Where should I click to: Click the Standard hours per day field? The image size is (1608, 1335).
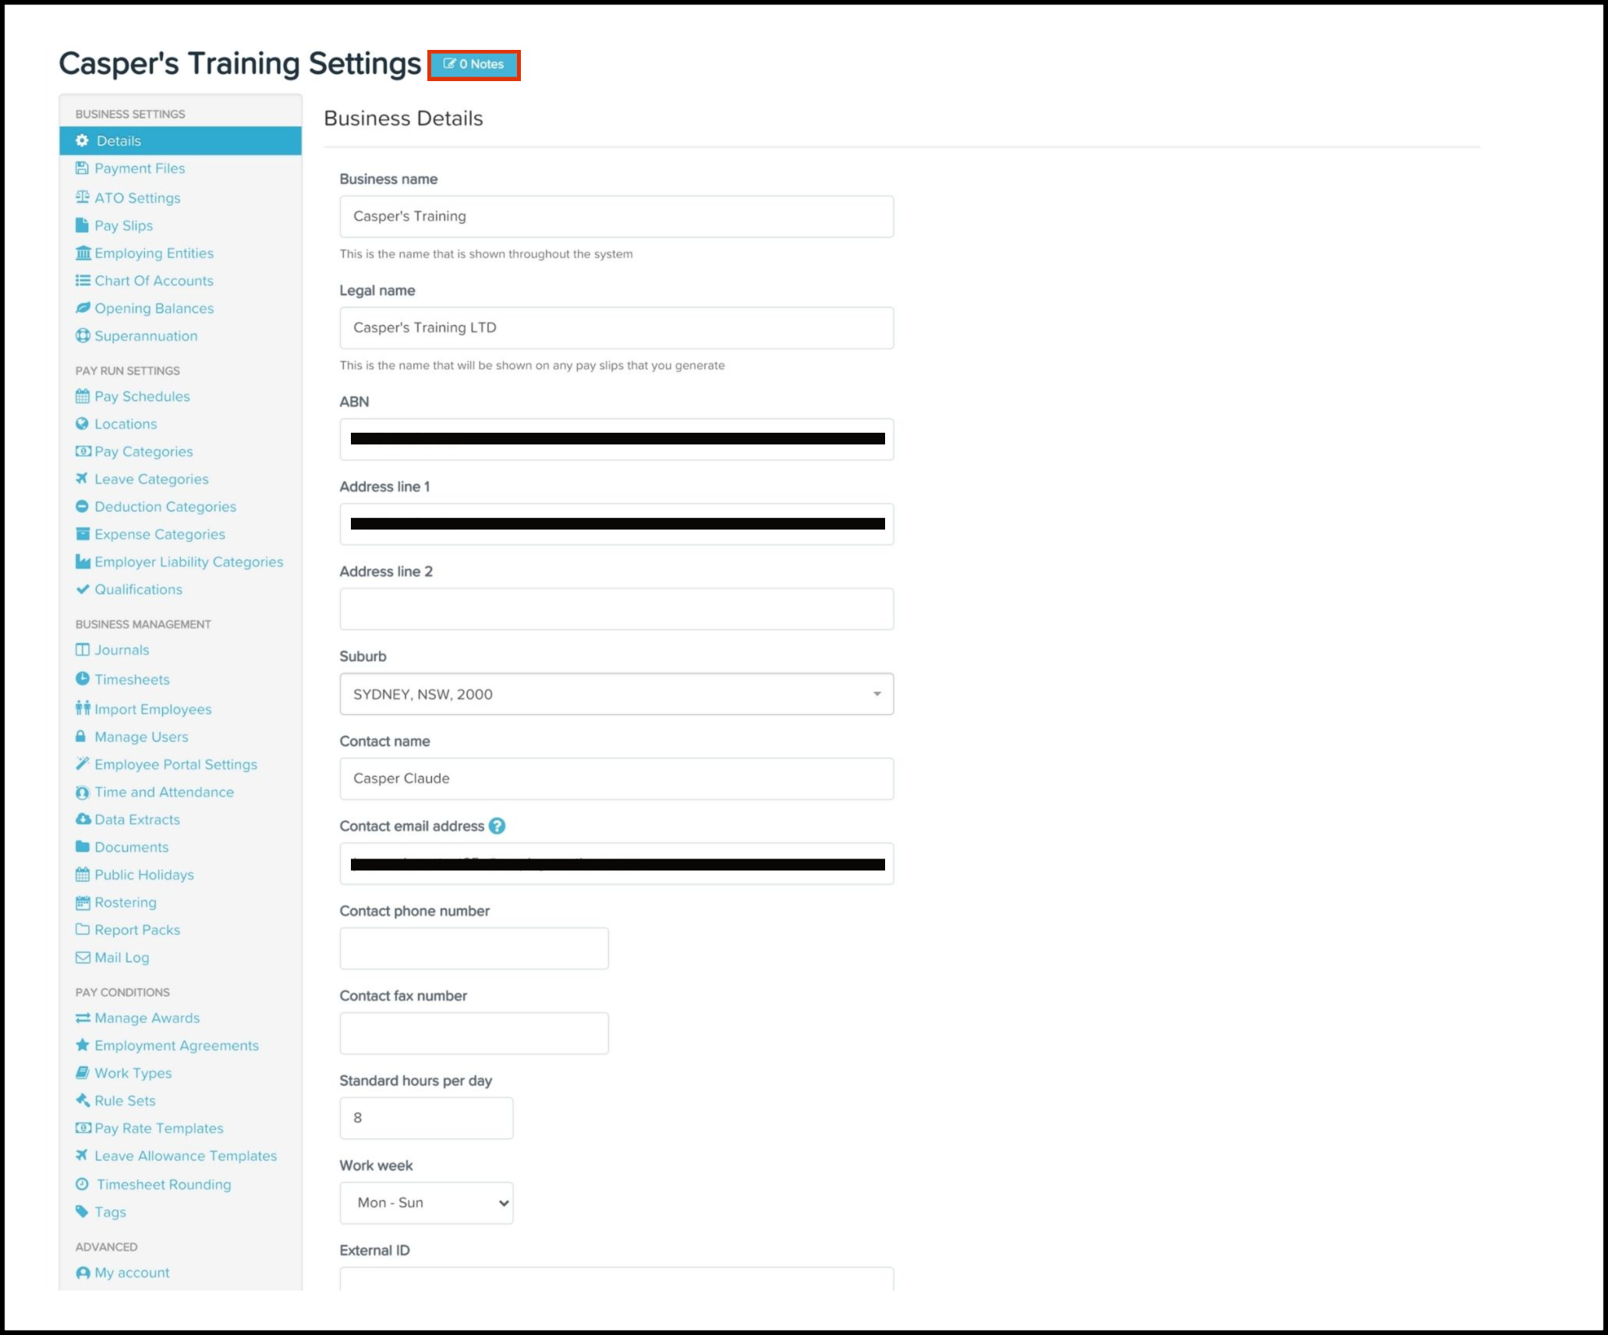tap(427, 1117)
